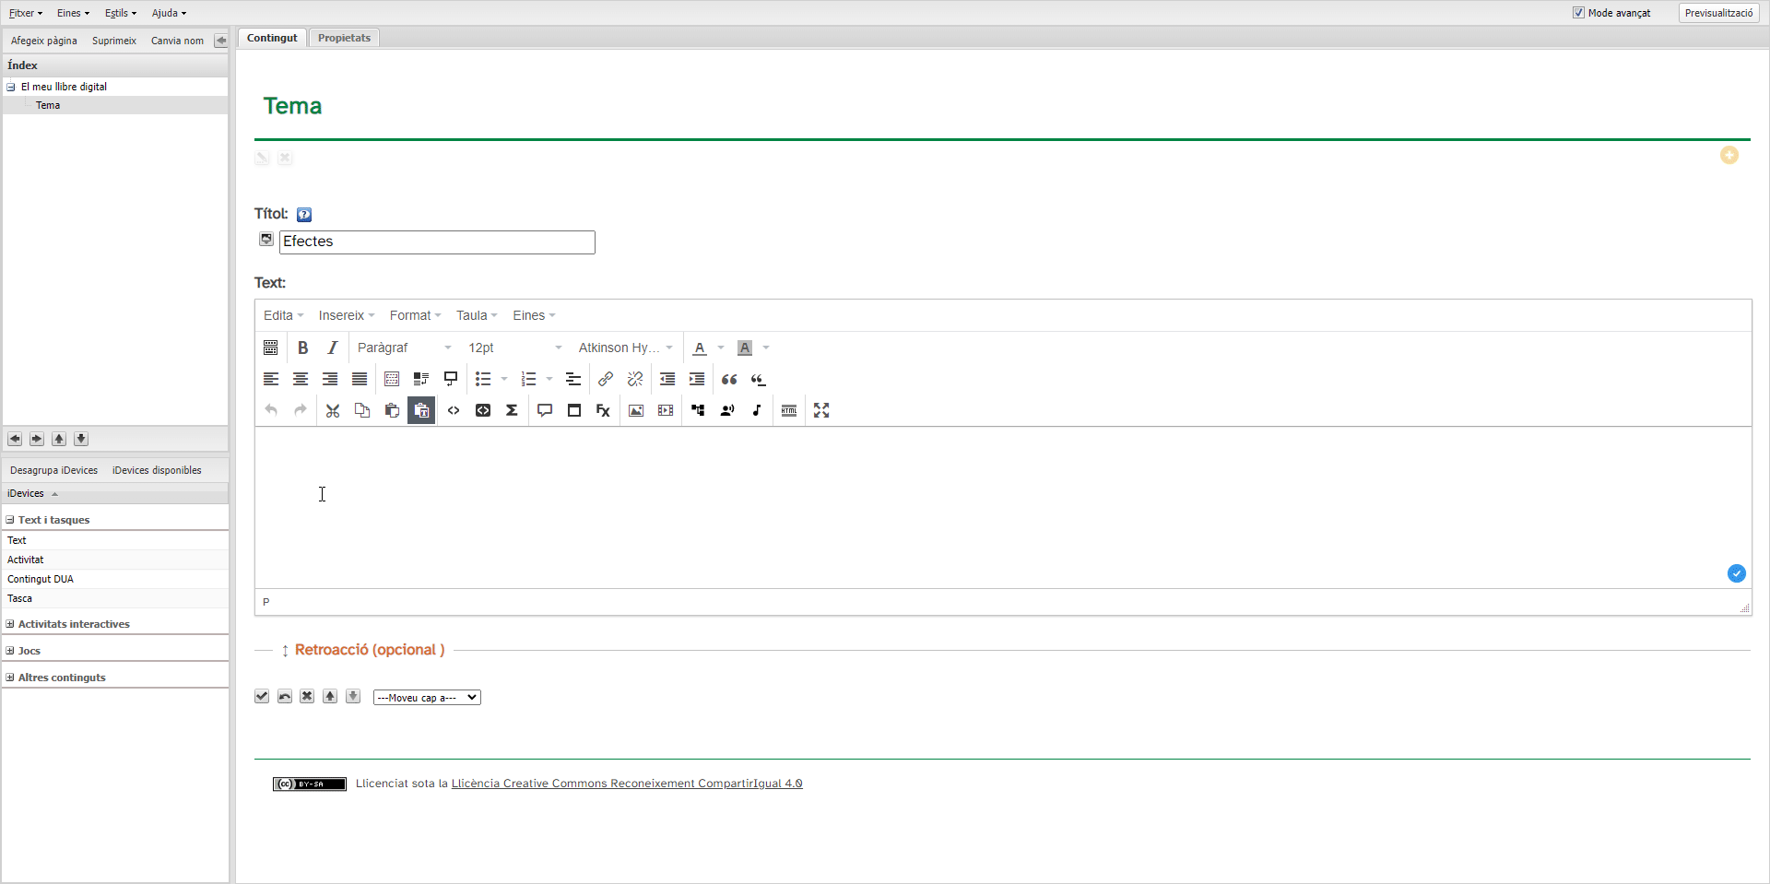Open the text color picker arrow
The height and width of the screenshot is (884, 1770).
point(721,348)
